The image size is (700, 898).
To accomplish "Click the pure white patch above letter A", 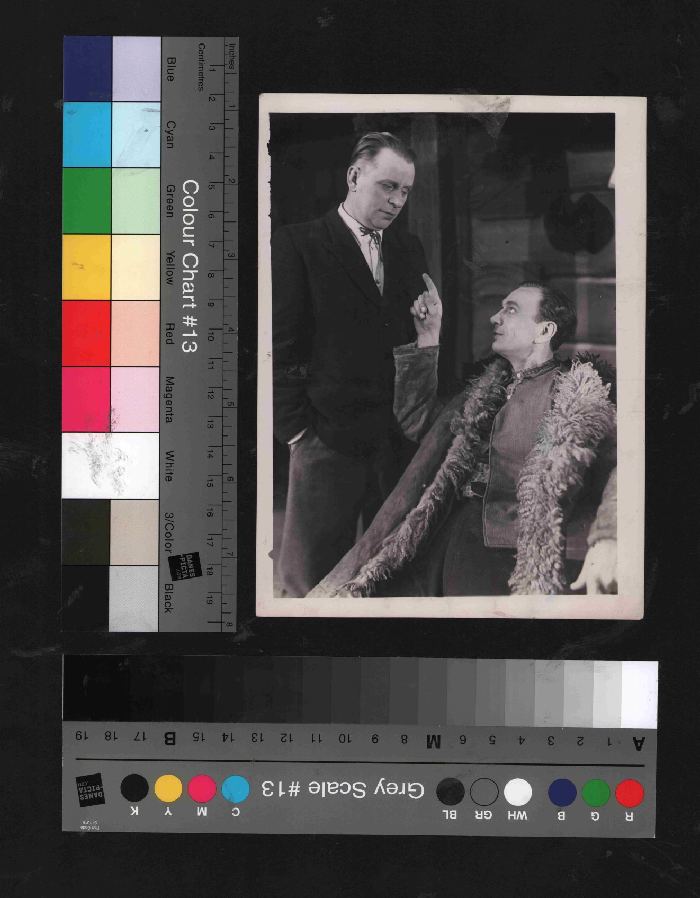I will click(639, 695).
